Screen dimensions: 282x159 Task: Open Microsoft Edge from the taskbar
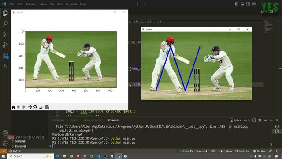coord(58,156)
